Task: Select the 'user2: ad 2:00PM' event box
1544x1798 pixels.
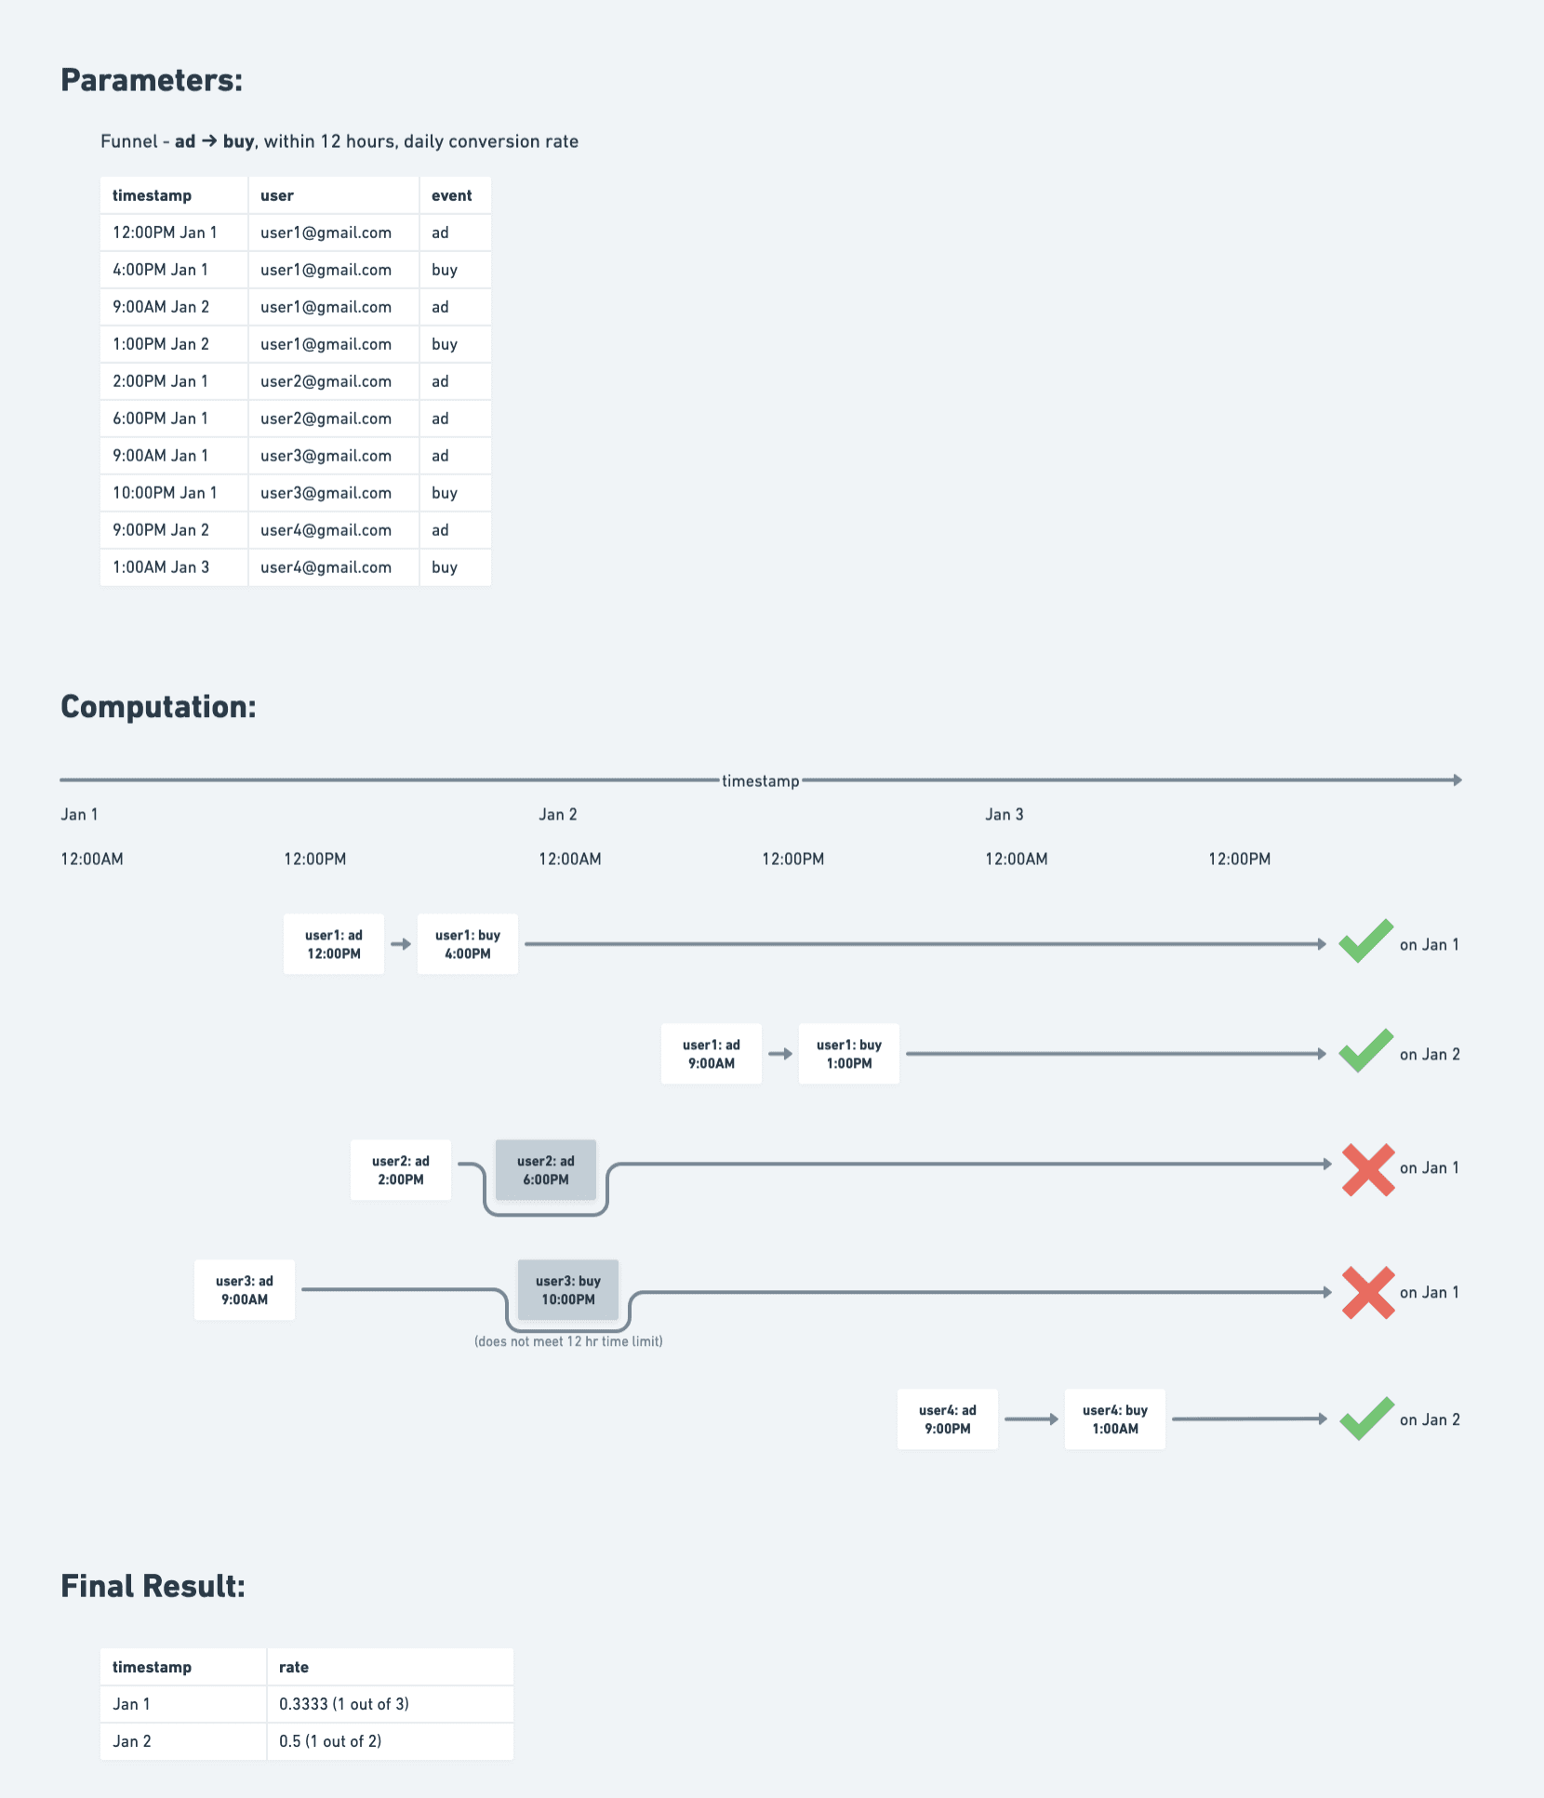Action: point(401,1170)
